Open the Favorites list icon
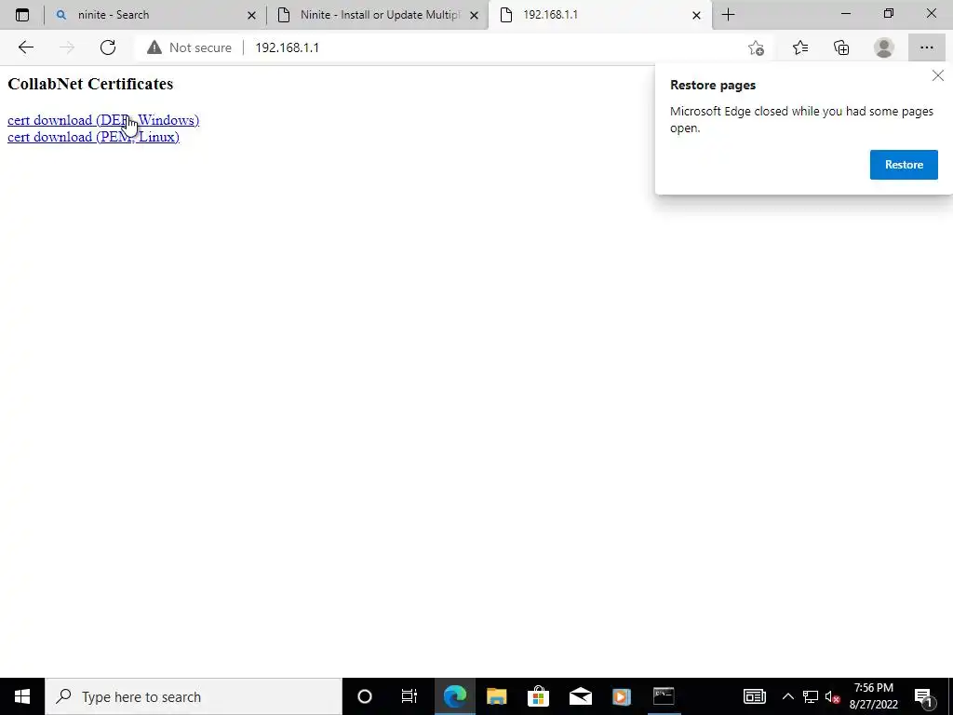The height and width of the screenshot is (715, 953). [799, 48]
